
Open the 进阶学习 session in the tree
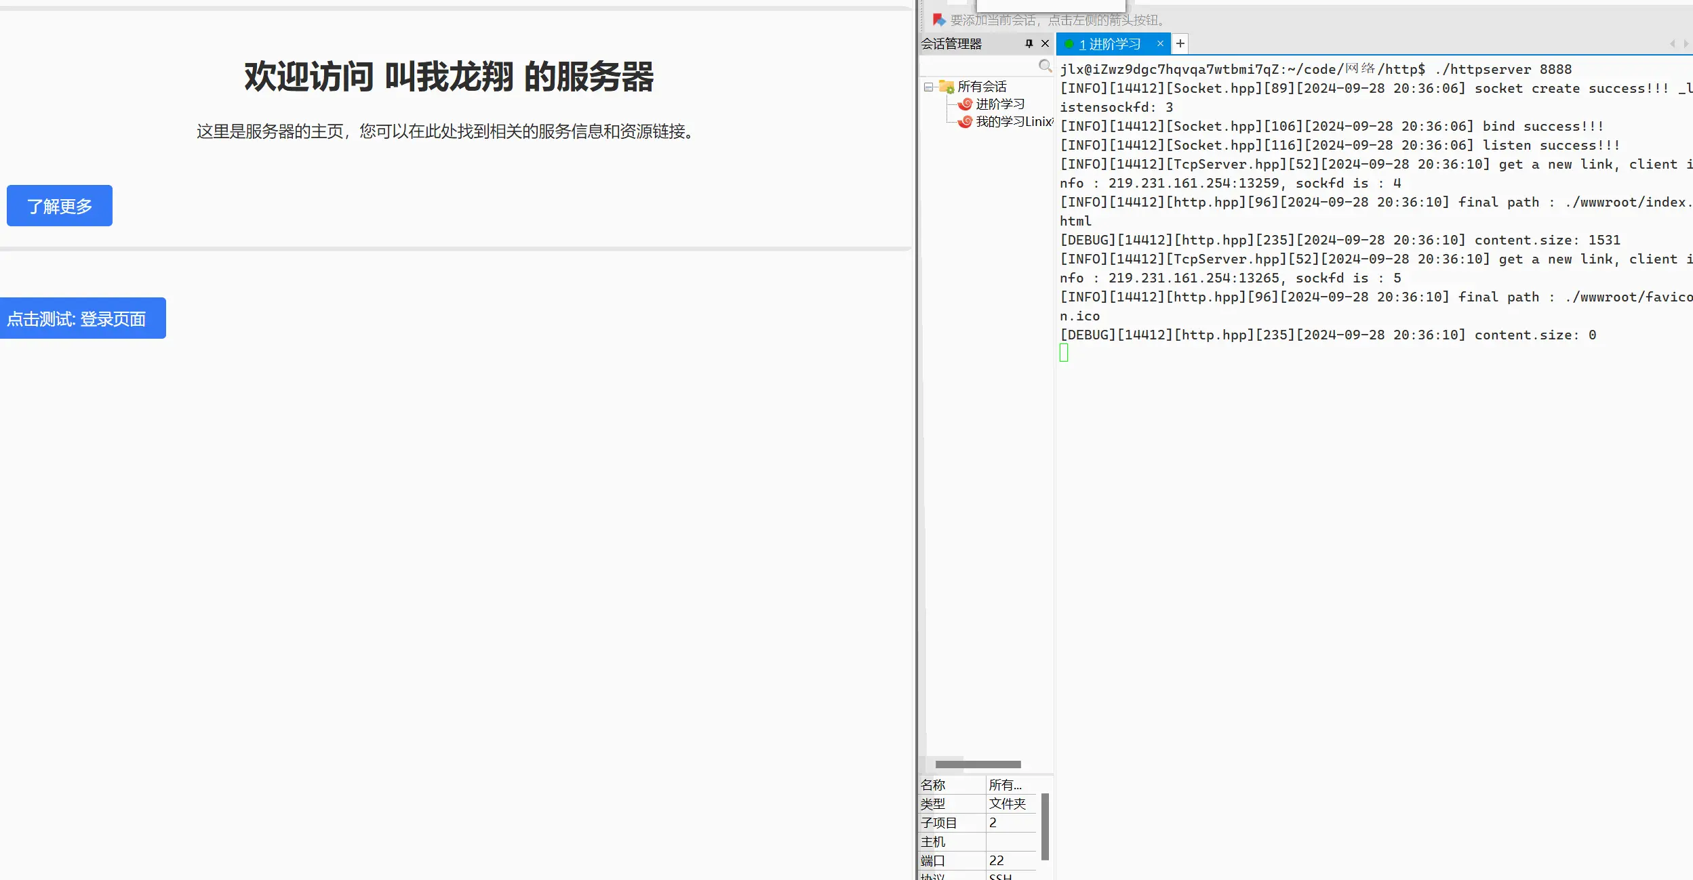tap(1000, 104)
